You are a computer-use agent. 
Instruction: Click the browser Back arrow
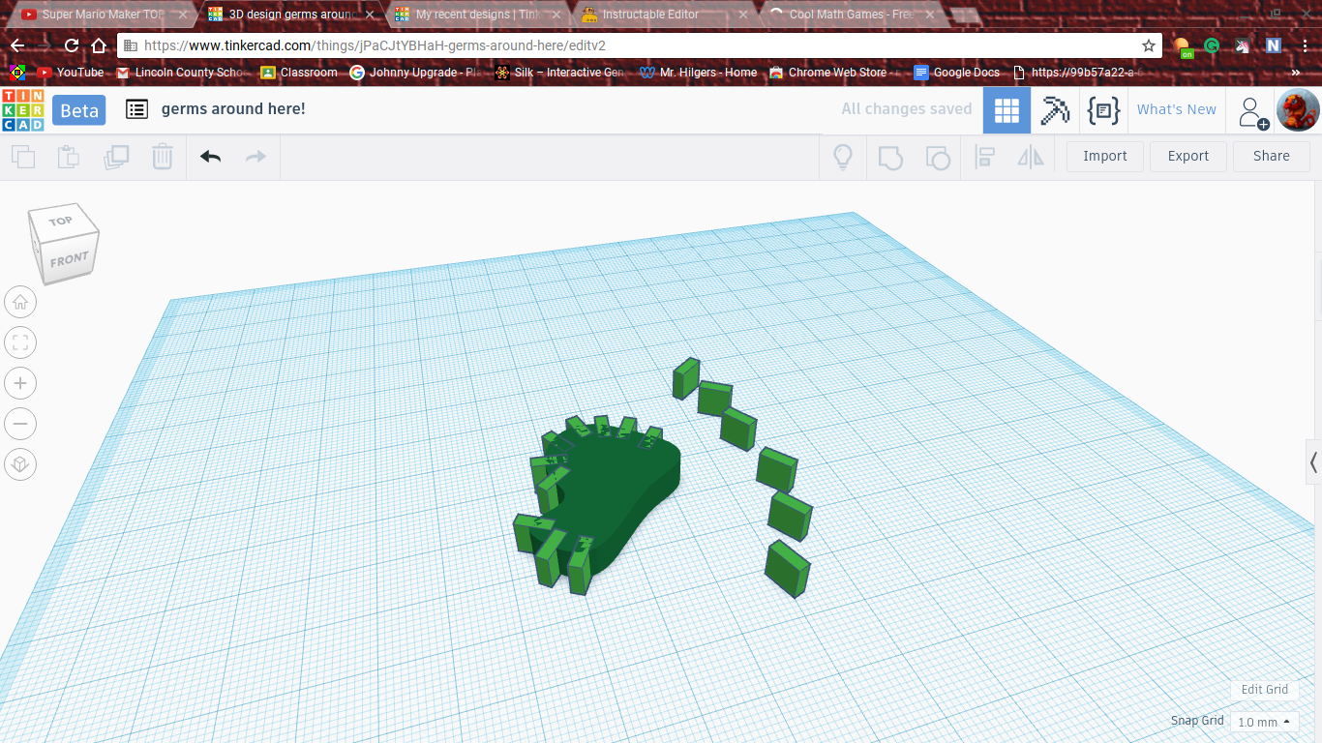click(x=17, y=45)
